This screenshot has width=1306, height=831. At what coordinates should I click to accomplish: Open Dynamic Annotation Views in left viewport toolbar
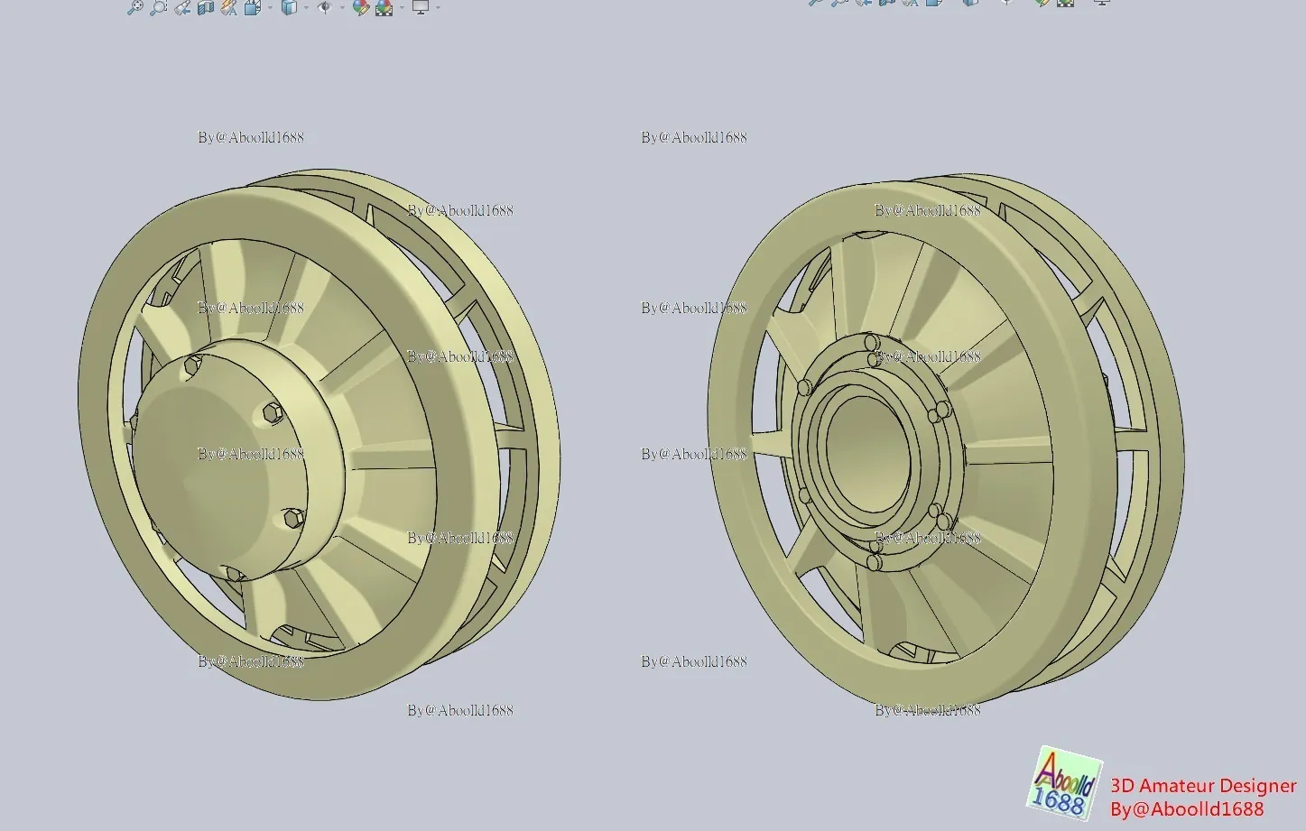(x=229, y=7)
